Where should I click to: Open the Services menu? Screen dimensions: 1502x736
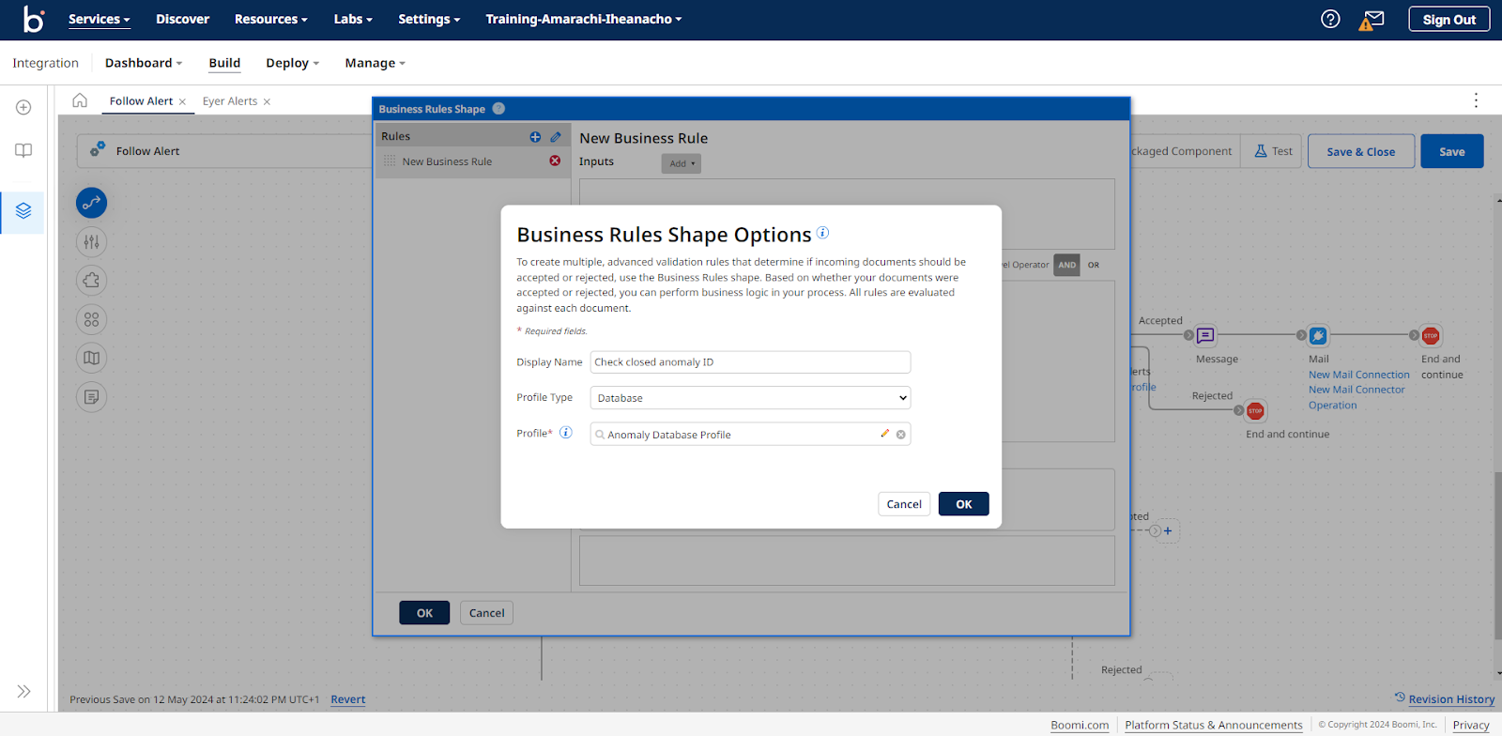100,19
